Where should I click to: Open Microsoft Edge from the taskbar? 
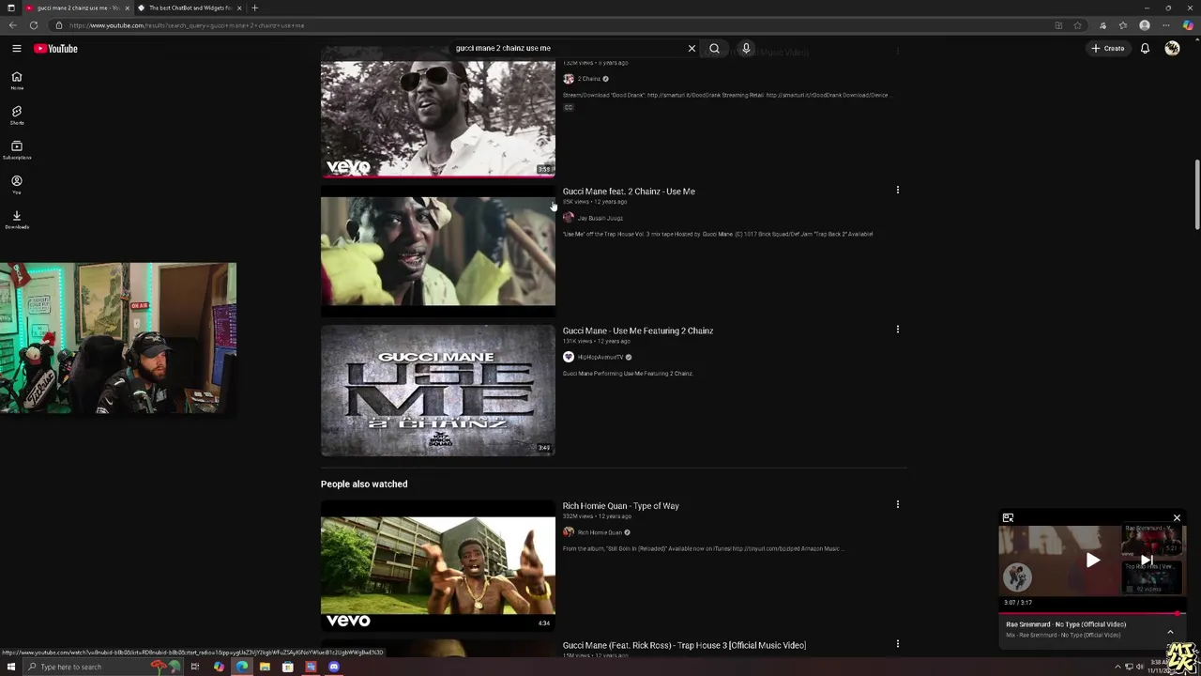(242, 667)
